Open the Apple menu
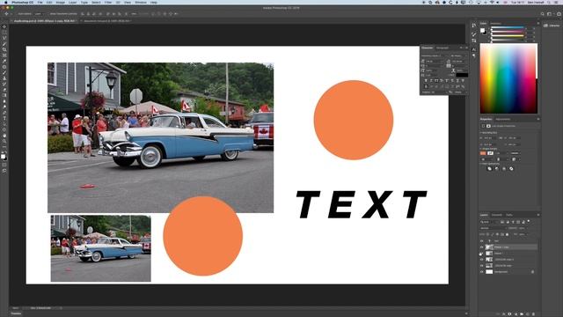The height and width of the screenshot is (317, 563). 5,3
